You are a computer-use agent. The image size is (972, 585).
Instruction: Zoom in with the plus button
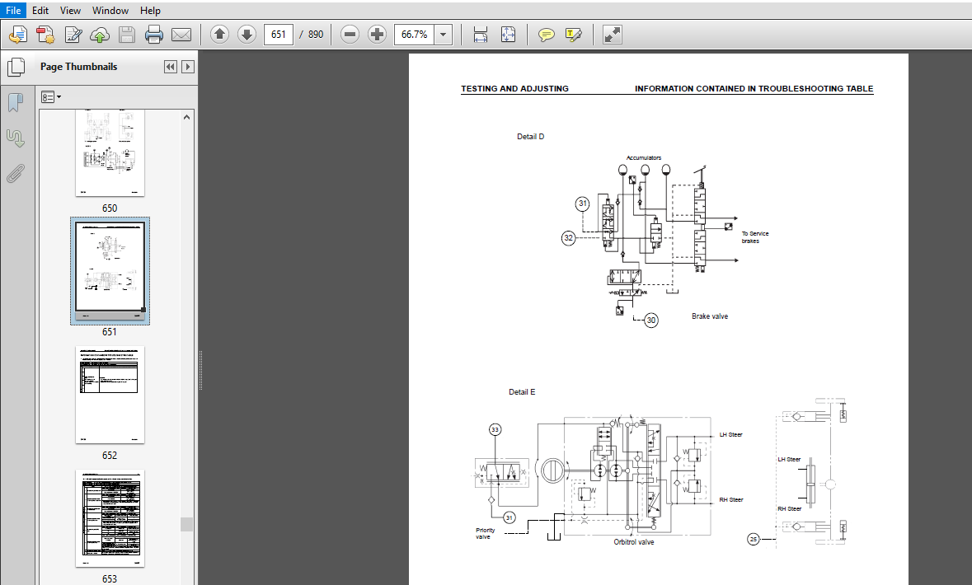[x=377, y=35]
